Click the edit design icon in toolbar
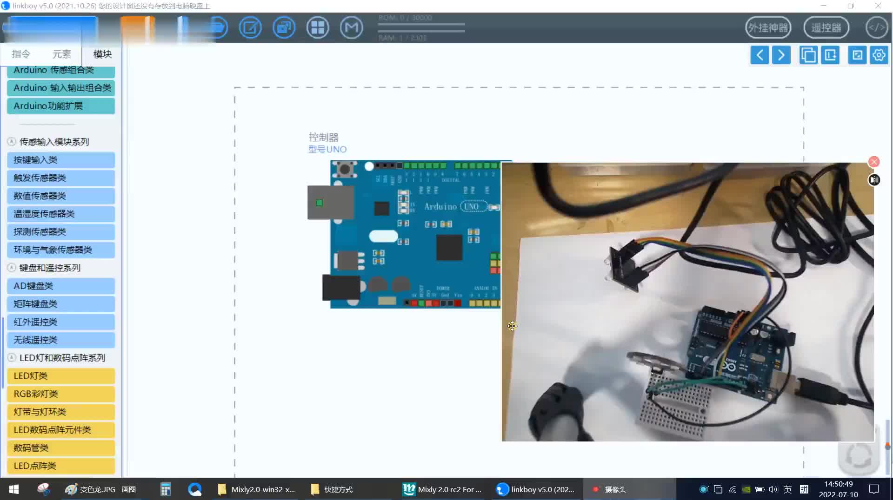The height and width of the screenshot is (500, 893). coord(250,27)
